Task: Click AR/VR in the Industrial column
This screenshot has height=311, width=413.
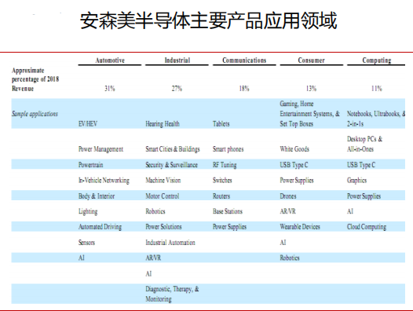Action: point(153,258)
